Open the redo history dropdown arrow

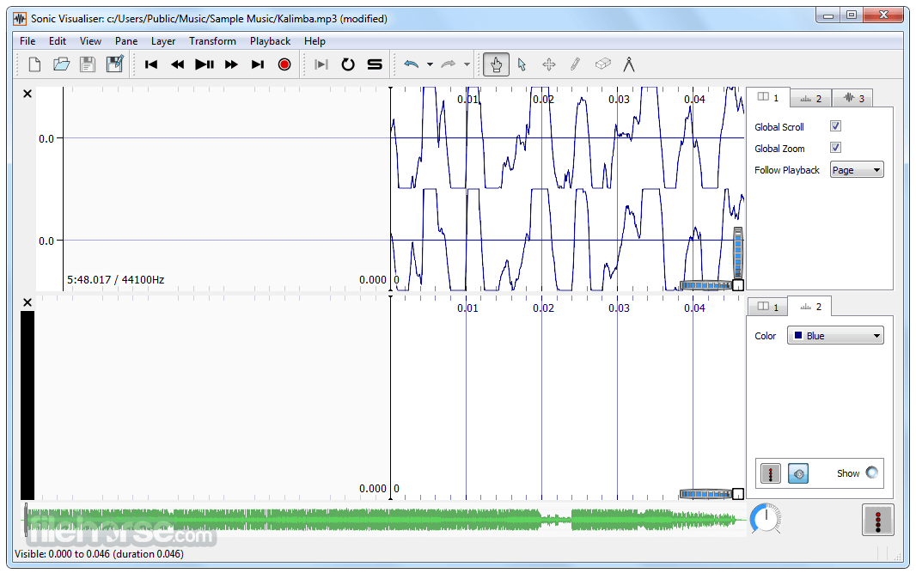coord(467,64)
